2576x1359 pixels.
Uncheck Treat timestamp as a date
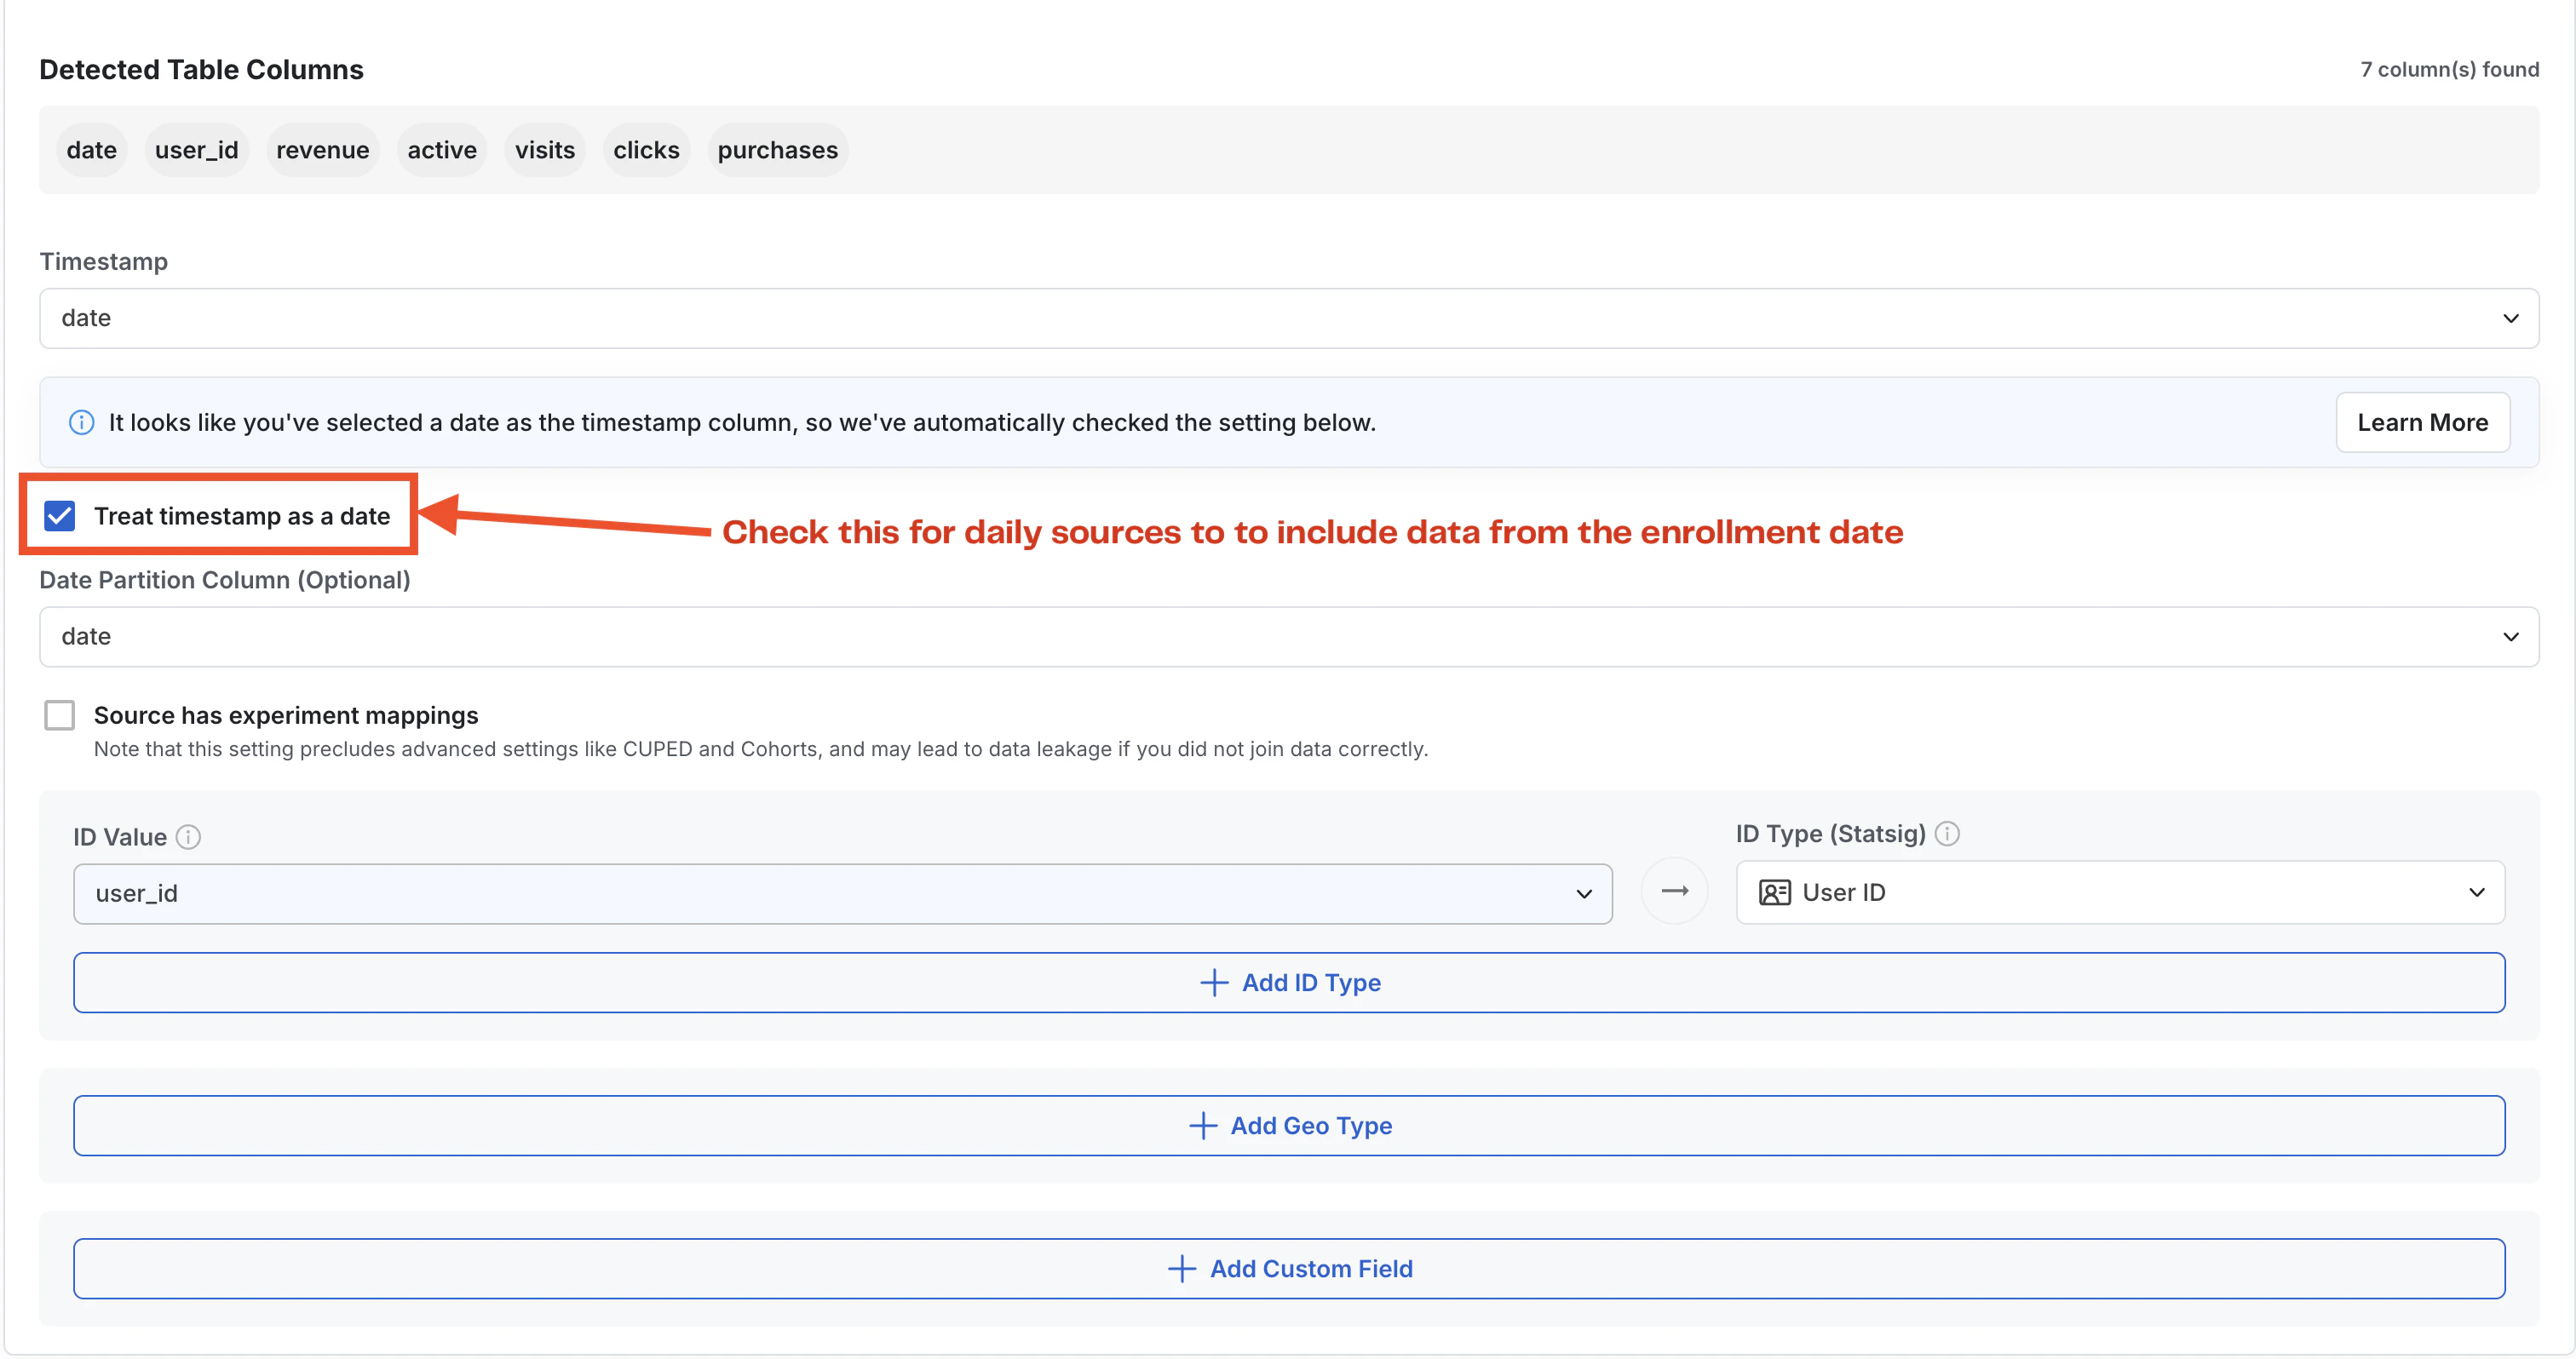pos(59,516)
